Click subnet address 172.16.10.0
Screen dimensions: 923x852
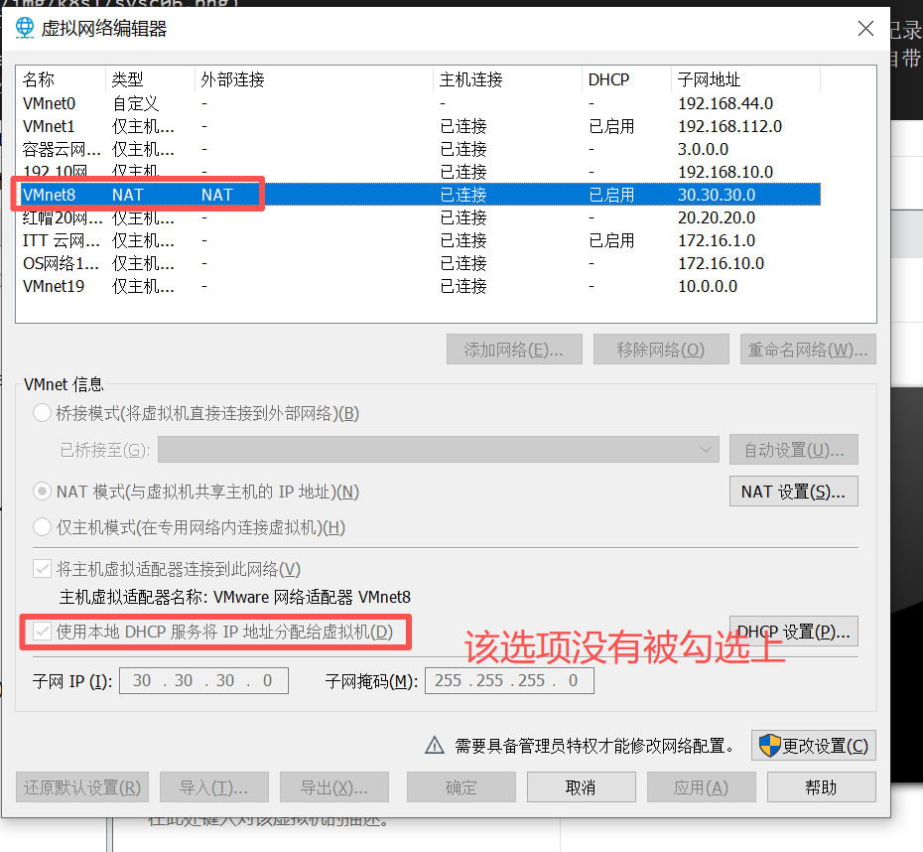tap(721, 263)
